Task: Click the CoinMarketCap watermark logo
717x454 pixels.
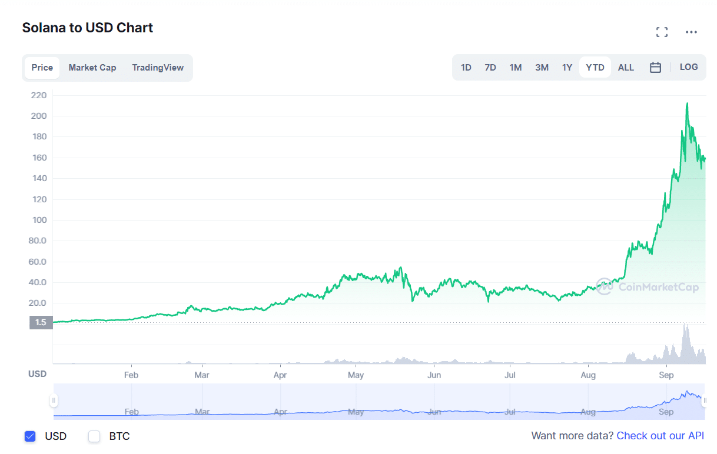Action: 648,286
